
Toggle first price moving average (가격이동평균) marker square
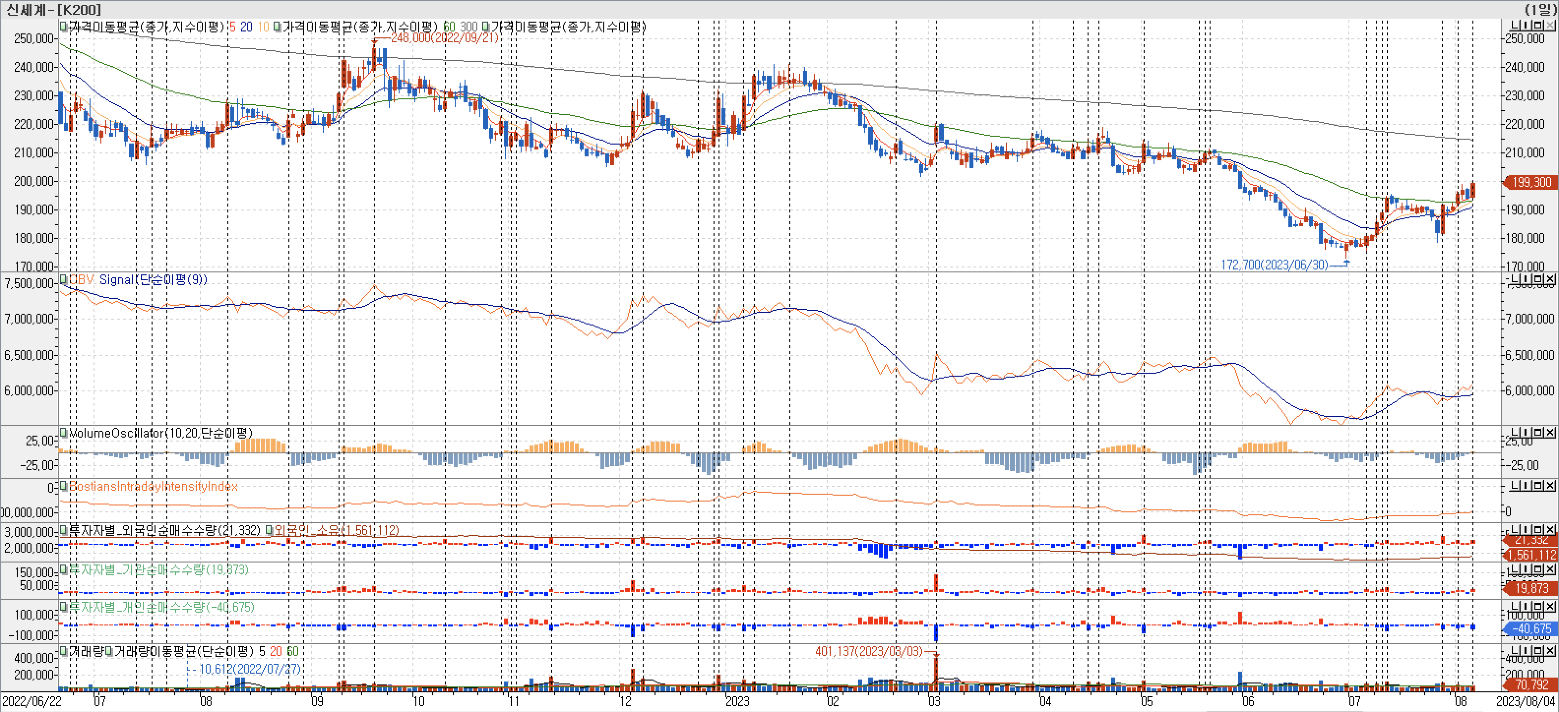(x=63, y=27)
